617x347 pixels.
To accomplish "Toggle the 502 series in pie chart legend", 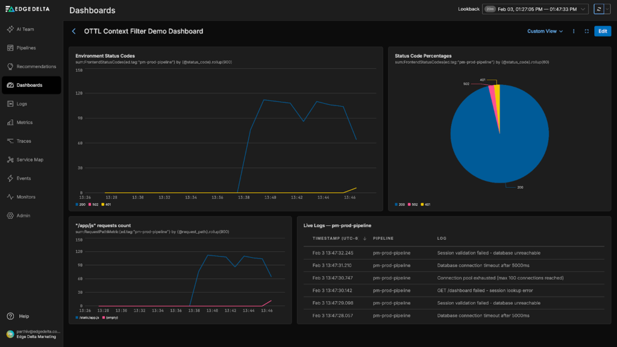I will pos(412,204).
